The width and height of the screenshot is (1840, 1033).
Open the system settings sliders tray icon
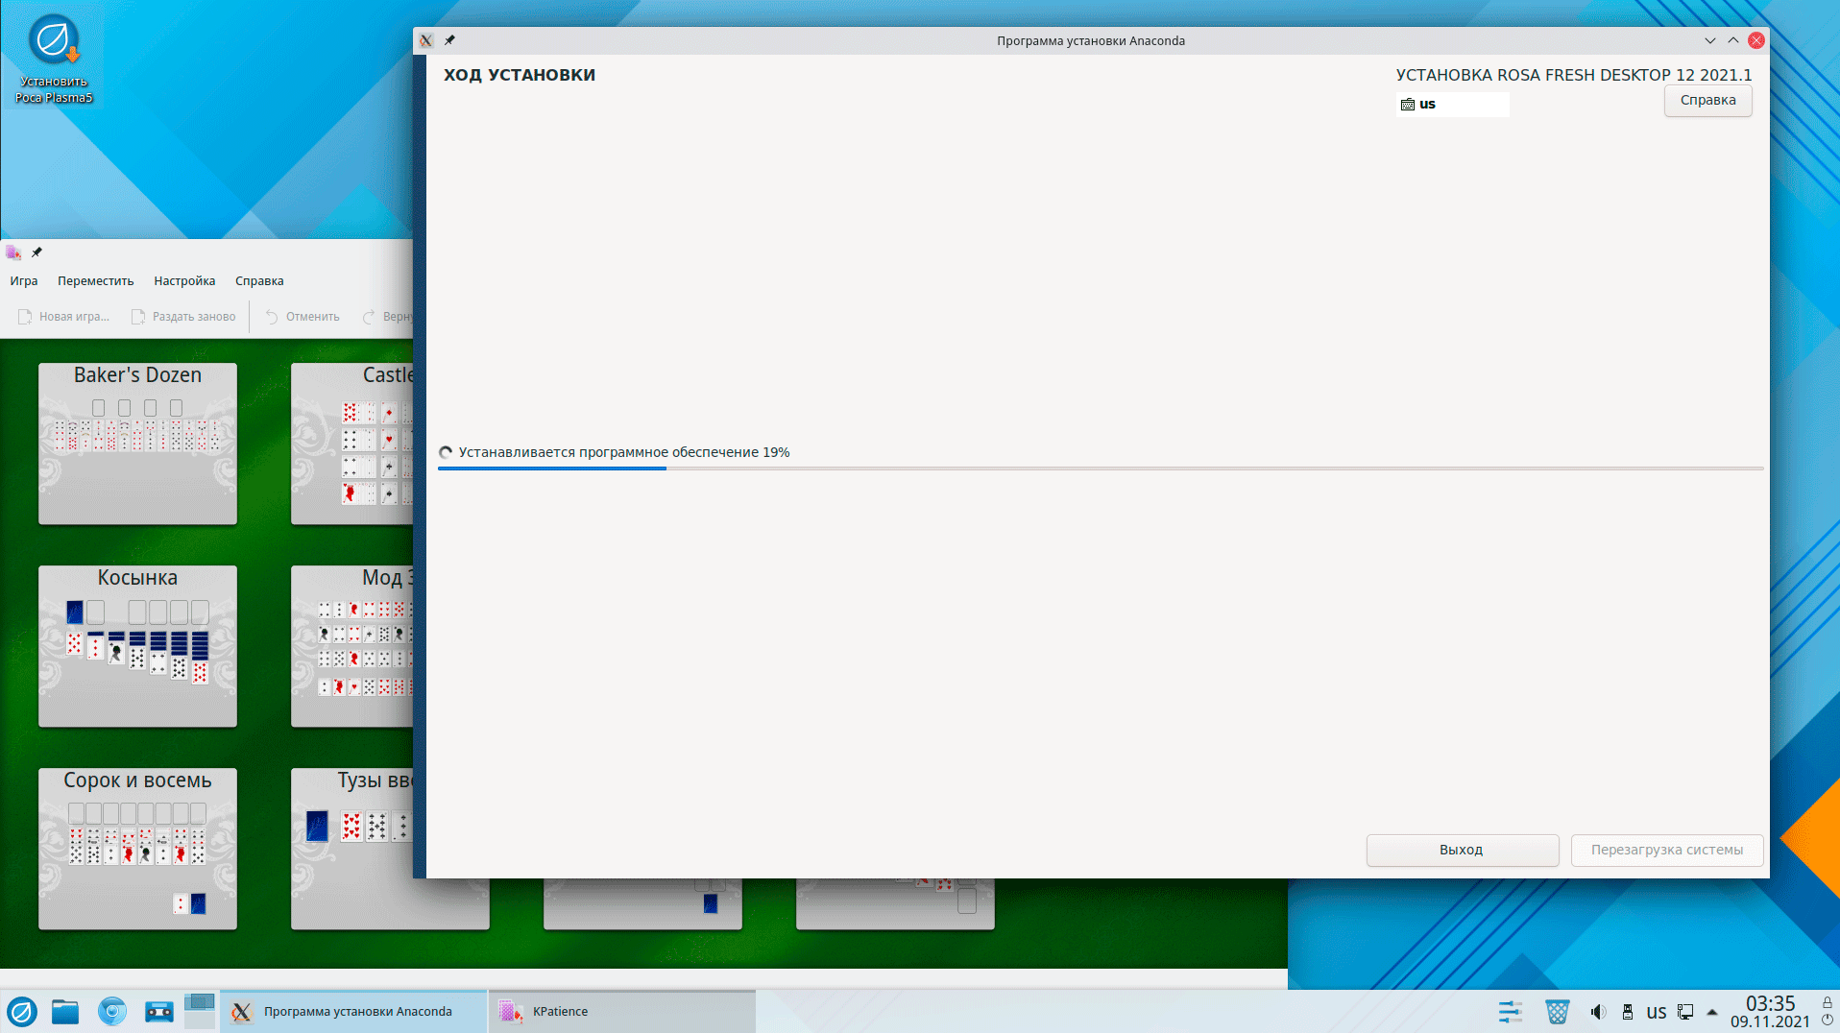pos(1511,1012)
